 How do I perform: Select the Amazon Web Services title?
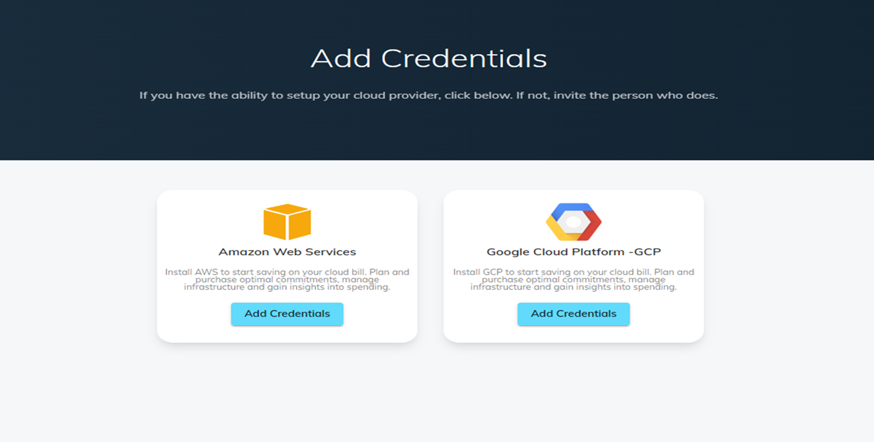tap(287, 252)
